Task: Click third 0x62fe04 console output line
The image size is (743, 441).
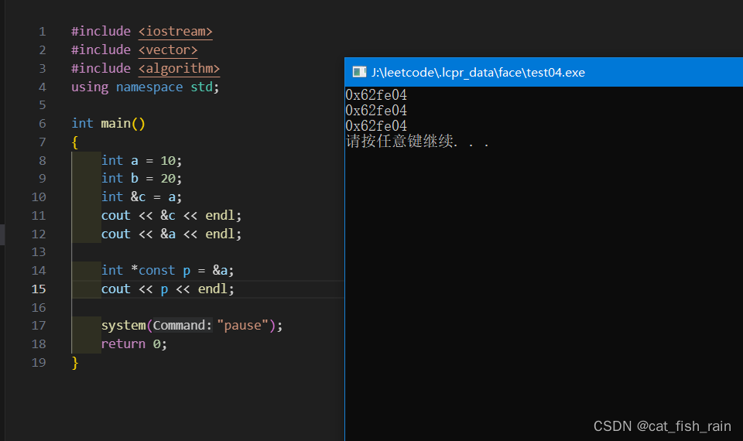Action: click(x=376, y=126)
